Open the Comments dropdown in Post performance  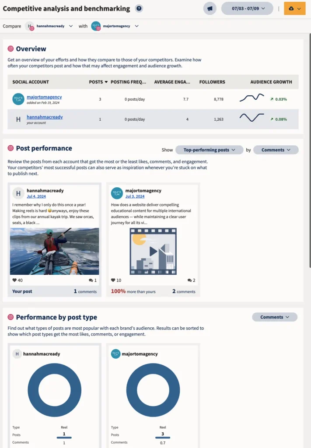[276, 150]
